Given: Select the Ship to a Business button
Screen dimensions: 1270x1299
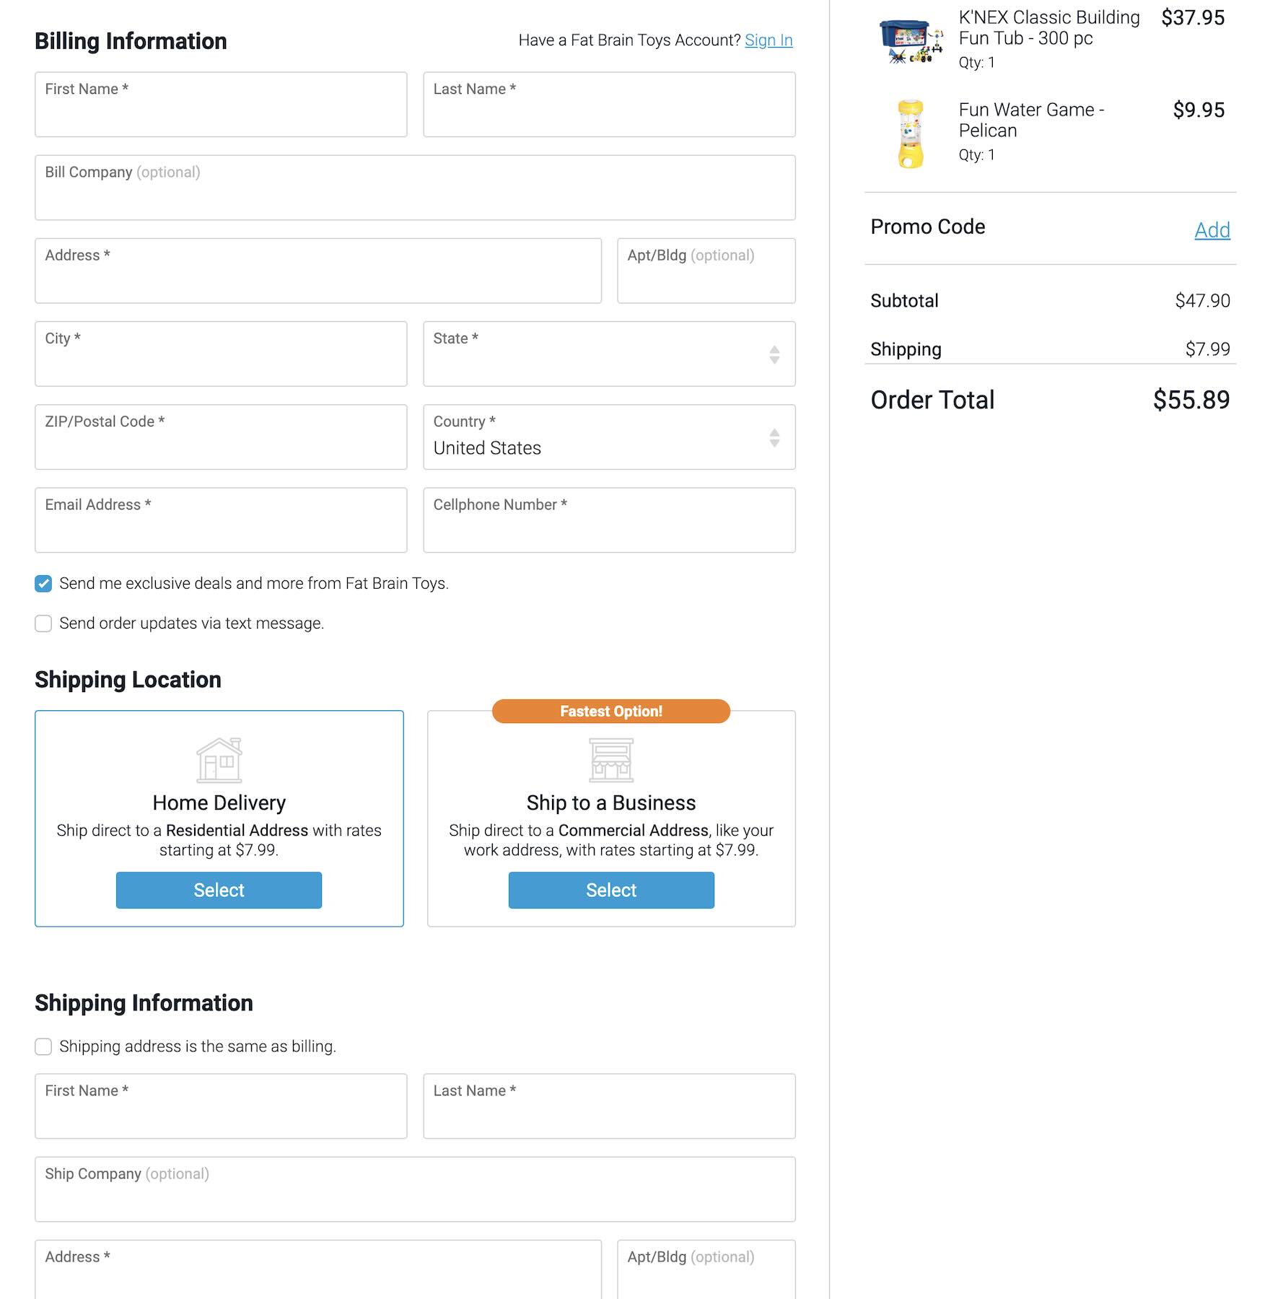Looking at the screenshot, I should coord(611,890).
